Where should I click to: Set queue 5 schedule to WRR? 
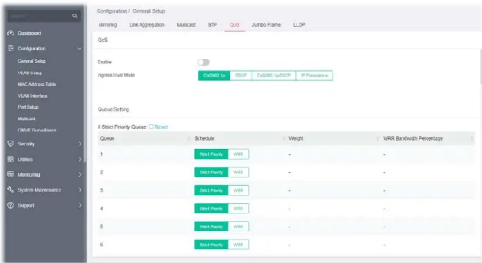pos(238,227)
